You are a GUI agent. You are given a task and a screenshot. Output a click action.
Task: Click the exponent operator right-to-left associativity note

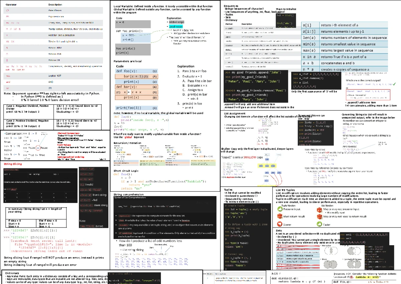click(x=52, y=93)
